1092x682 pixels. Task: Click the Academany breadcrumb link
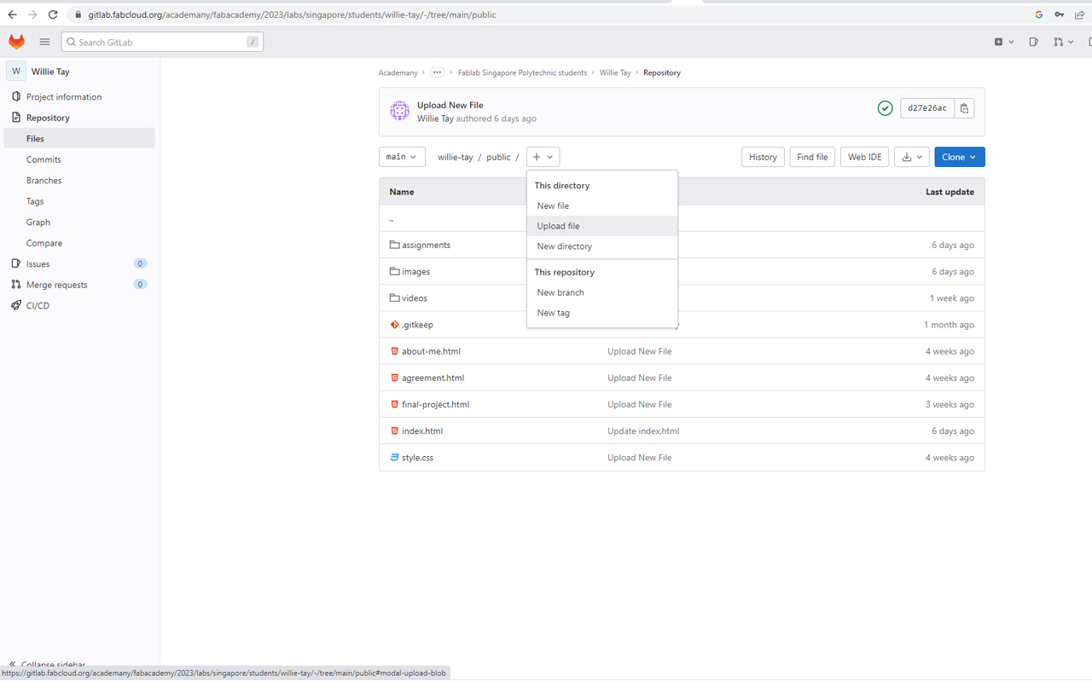pyautogui.click(x=398, y=72)
